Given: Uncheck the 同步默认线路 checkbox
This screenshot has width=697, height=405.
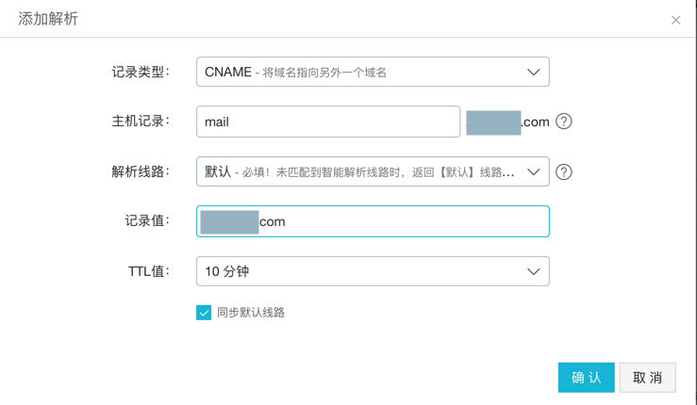Looking at the screenshot, I should point(204,313).
